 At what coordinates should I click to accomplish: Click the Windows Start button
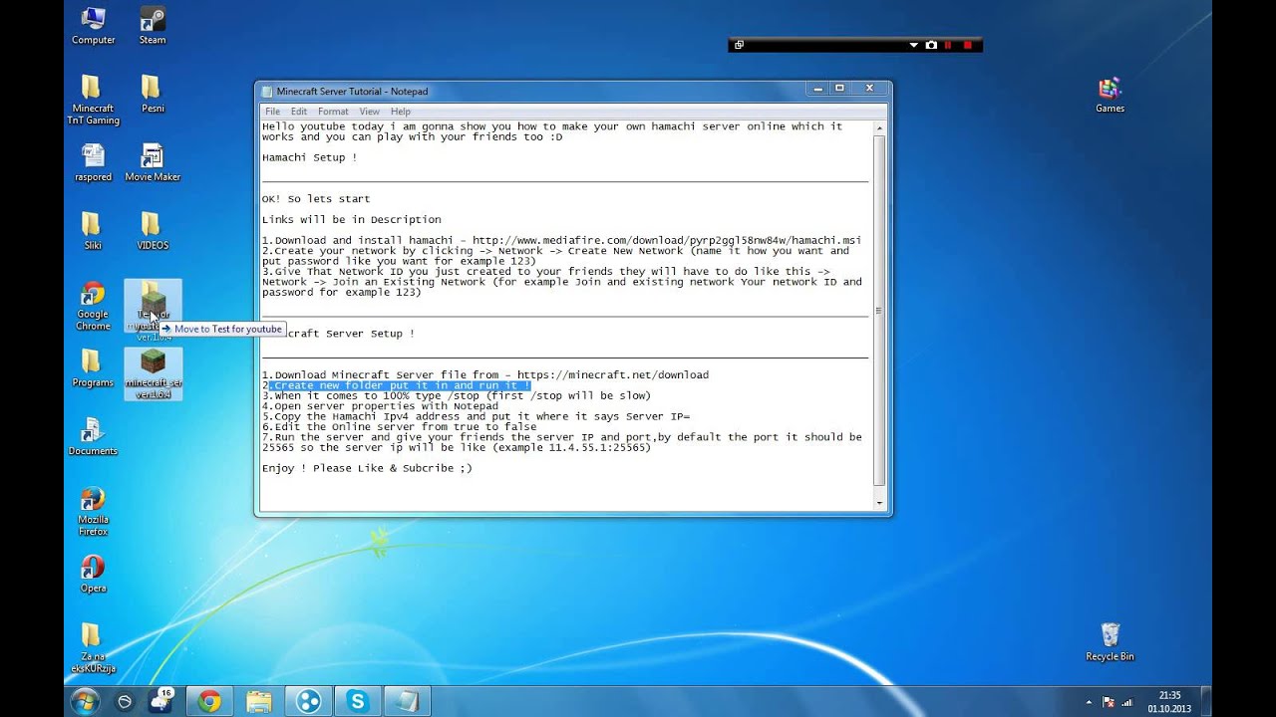85,701
